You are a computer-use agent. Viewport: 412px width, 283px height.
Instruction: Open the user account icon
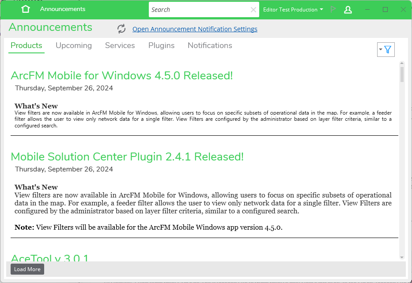[x=348, y=10]
